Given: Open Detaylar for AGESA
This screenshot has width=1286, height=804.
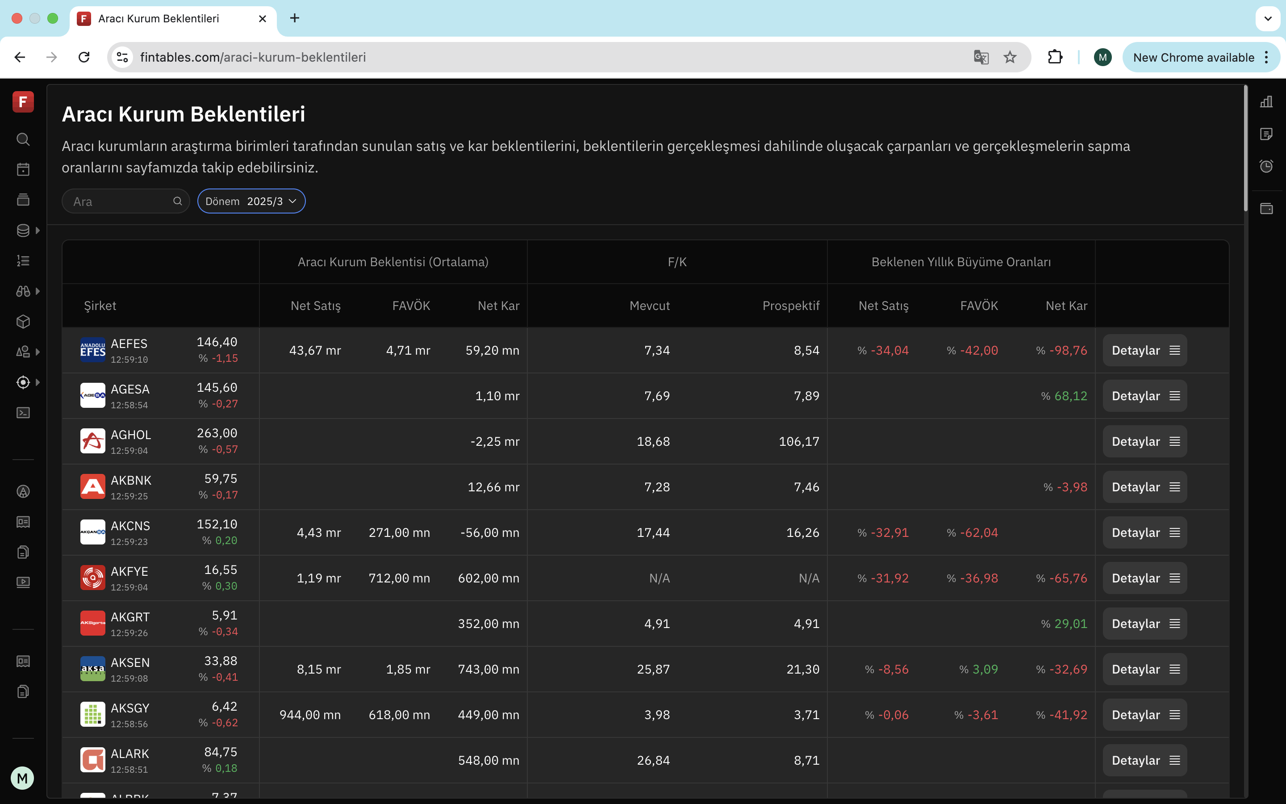Looking at the screenshot, I should pyautogui.click(x=1144, y=396).
